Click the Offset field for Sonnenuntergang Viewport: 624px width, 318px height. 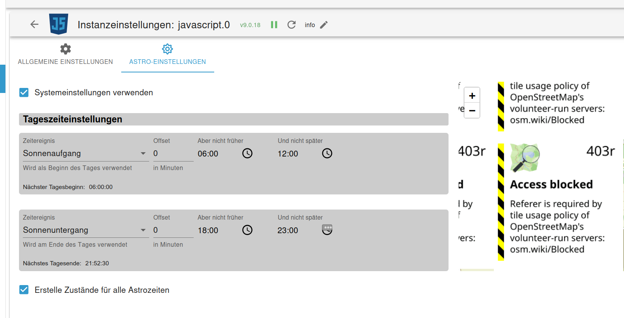(173, 230)
